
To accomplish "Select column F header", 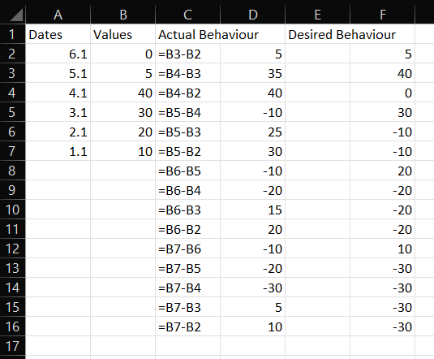I will 383,15.
